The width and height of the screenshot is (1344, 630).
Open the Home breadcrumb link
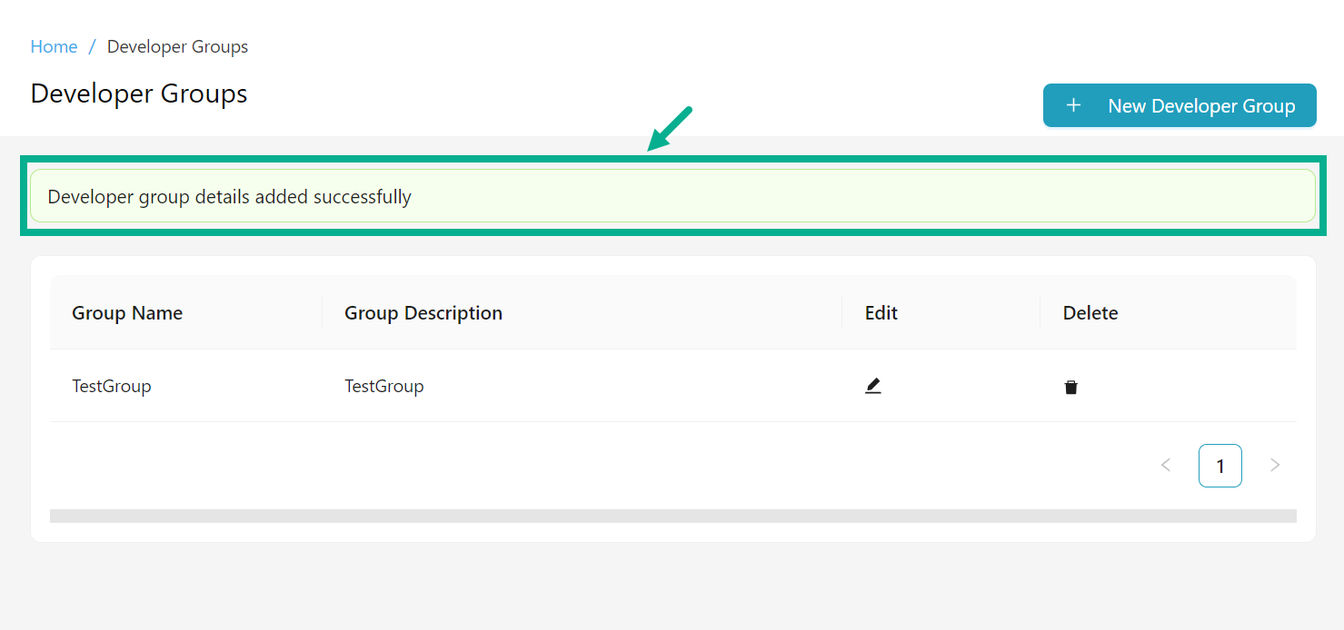[54, 46]
